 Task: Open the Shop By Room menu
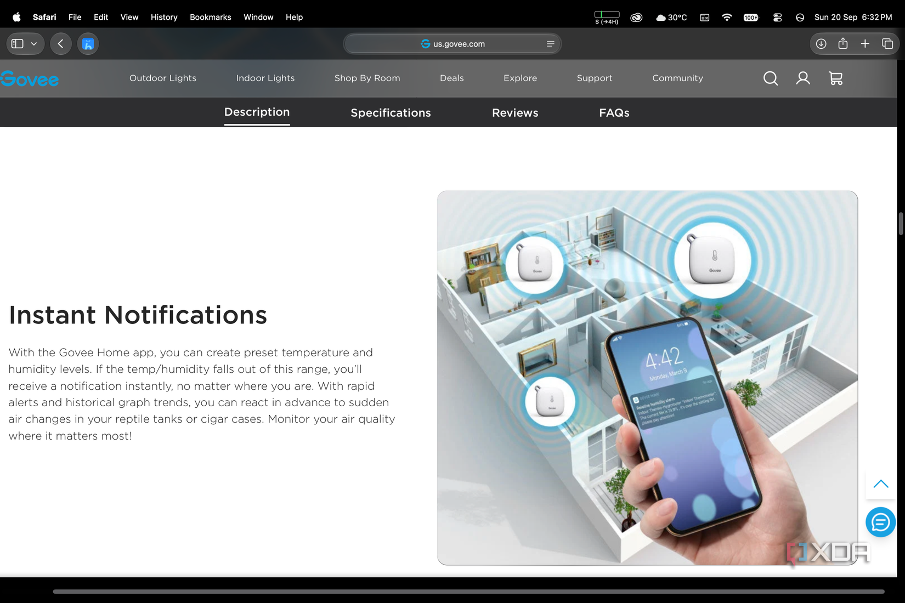(x=367, y=78)
